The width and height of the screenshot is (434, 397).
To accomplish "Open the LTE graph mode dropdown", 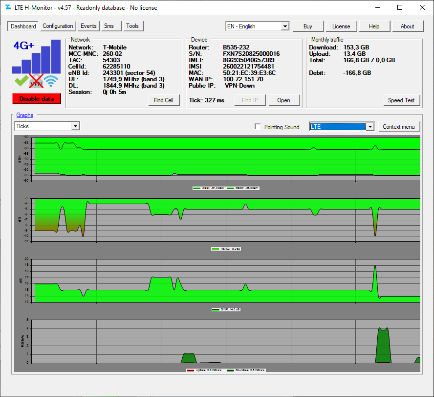I will [x=342, y=127].
